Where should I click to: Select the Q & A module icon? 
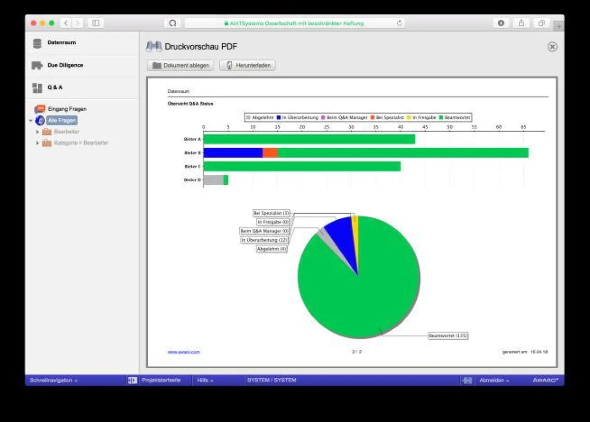pos(37,88)
